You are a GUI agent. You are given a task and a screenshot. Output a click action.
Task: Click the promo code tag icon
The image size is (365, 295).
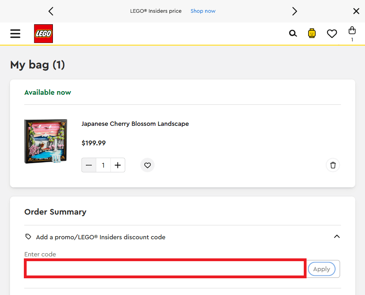[28, 236]
